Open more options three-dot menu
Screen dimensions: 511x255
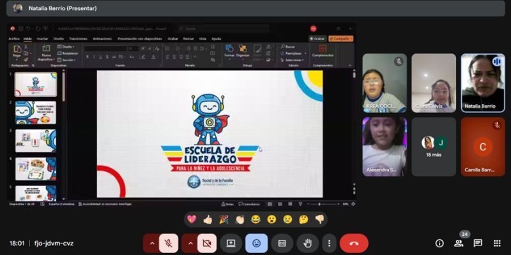(x=329, y=244)
